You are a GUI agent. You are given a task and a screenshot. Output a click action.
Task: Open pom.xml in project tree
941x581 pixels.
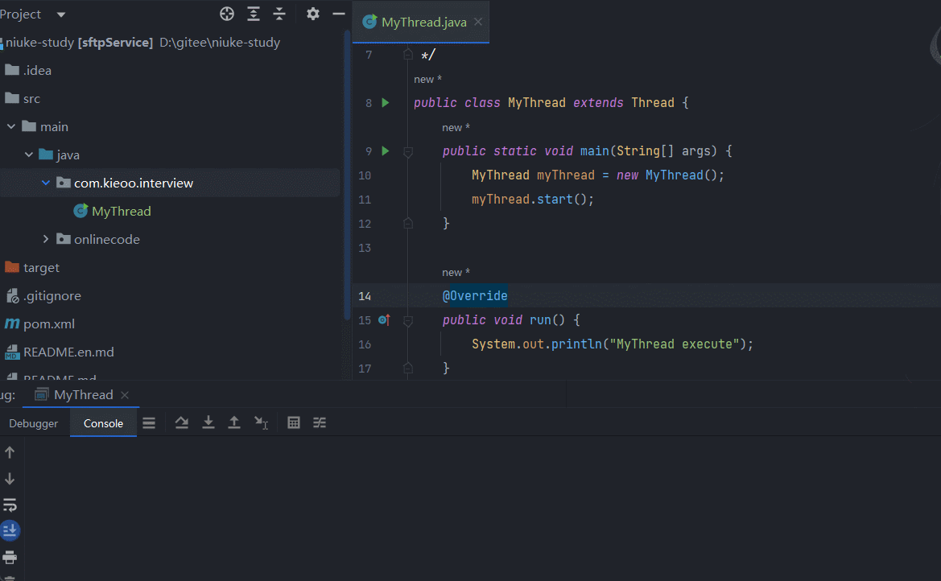click(x=49, y=323)
